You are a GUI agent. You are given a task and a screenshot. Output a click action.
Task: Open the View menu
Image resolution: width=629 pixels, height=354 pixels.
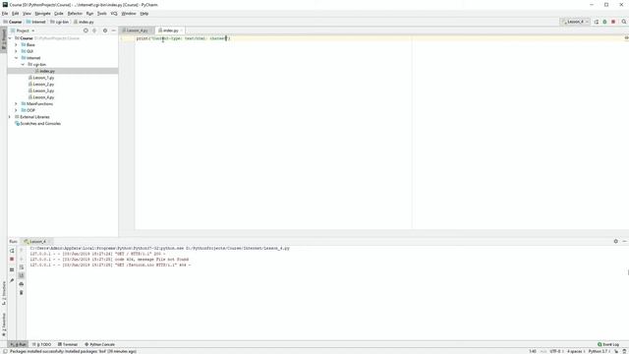click(27, 13)
